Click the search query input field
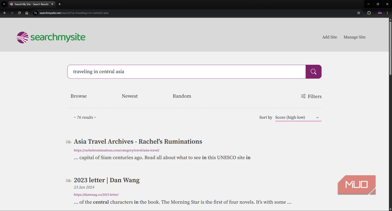 [x=187, y=72]
